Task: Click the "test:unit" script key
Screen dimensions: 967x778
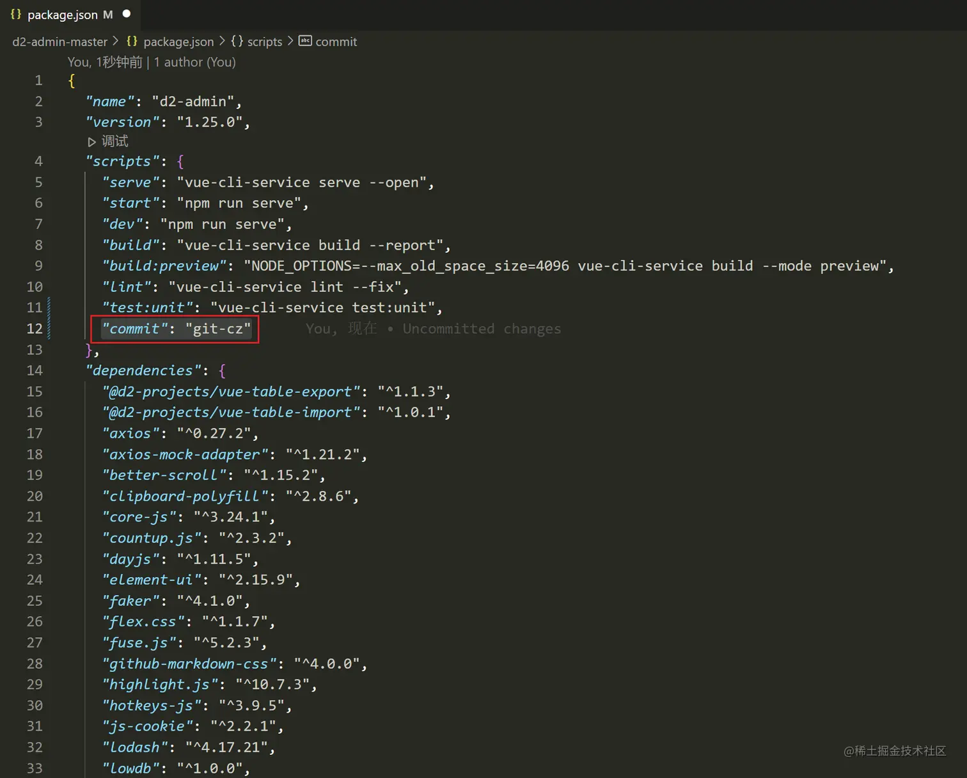Action: [147, 308]
